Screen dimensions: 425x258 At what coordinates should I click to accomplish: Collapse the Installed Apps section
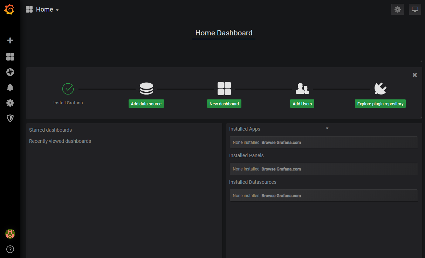327,128
